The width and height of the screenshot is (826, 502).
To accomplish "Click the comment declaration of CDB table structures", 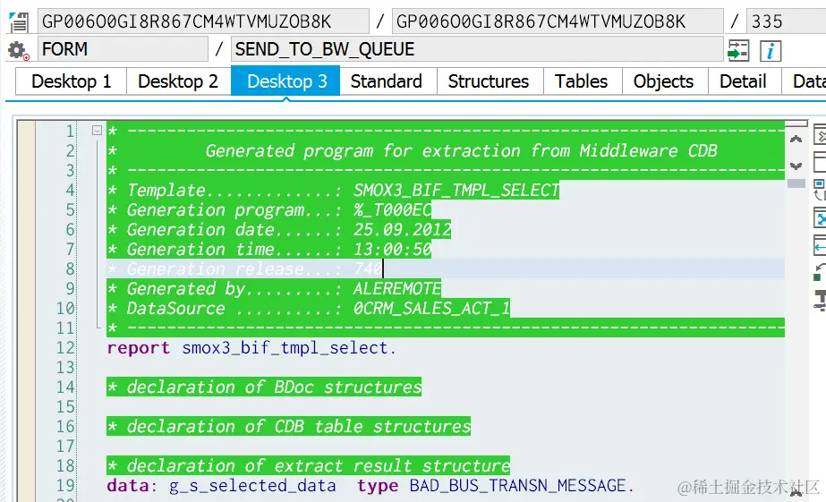I will point(289,426).
